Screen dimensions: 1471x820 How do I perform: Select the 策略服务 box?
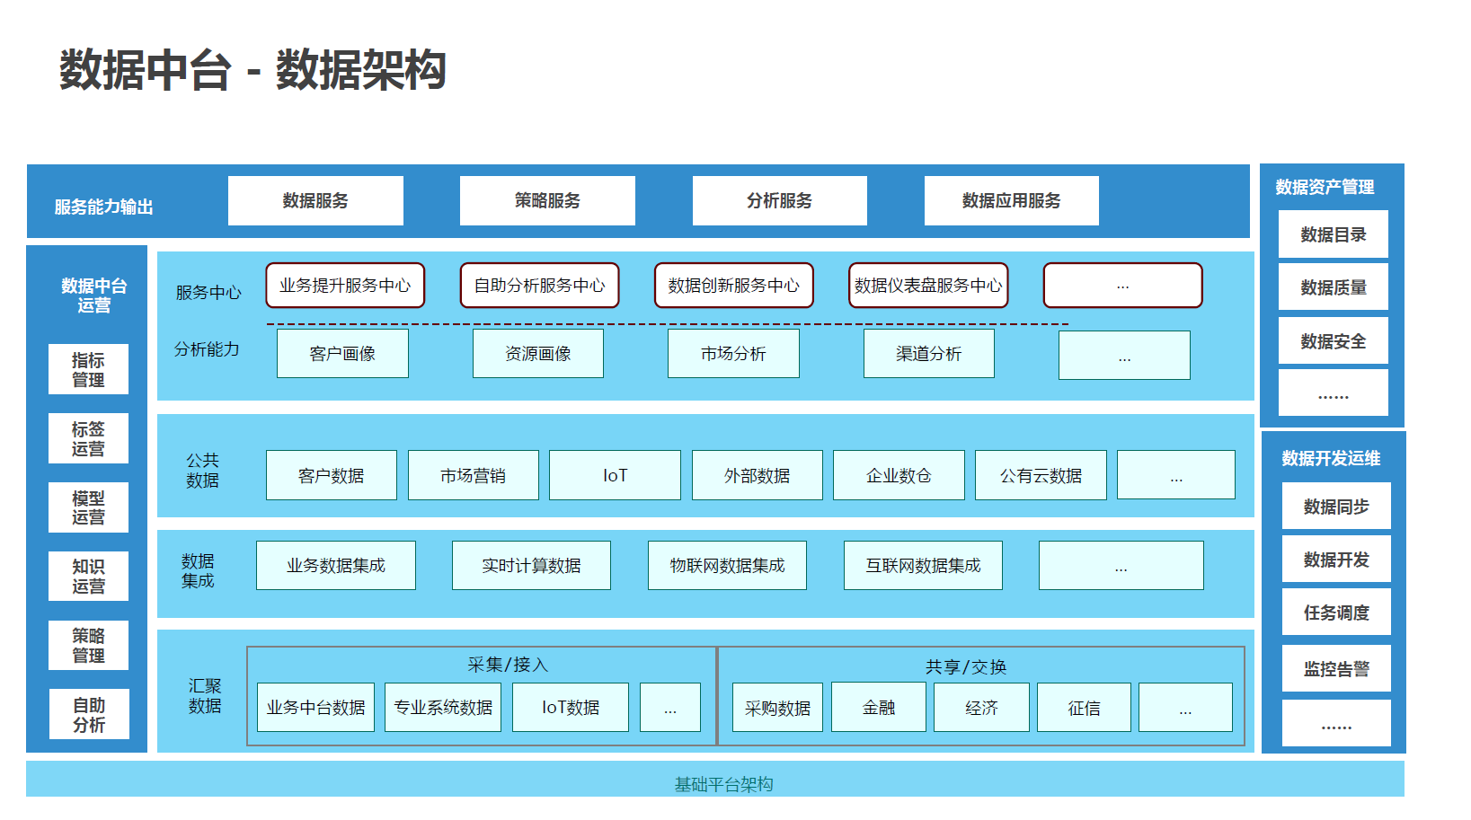point(547,200)
